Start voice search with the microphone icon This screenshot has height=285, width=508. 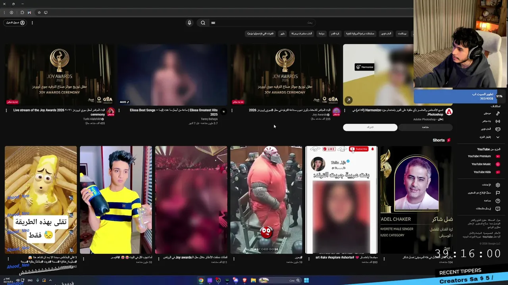pos(189,23)
